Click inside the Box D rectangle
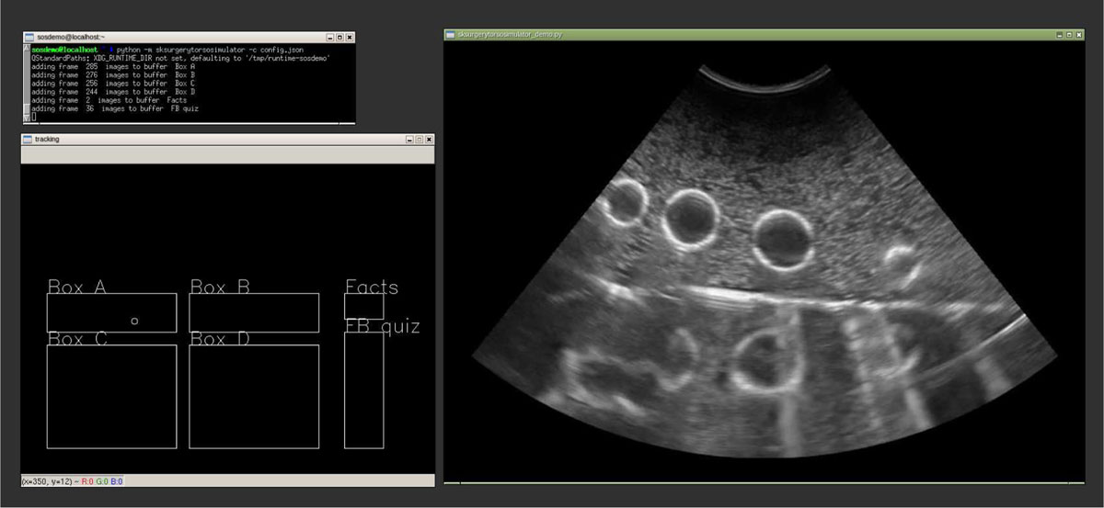The width and height of the screenshot is (1104, 508). 254,396
